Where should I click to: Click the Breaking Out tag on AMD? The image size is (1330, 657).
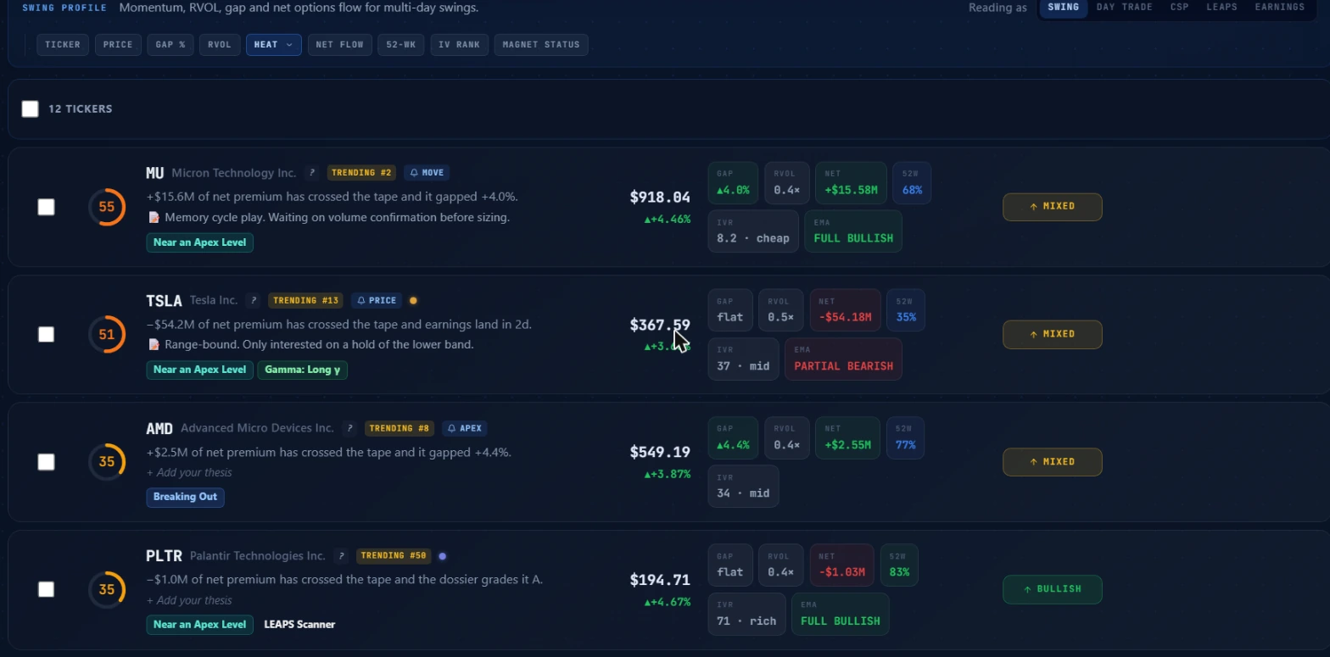point(185,497)
